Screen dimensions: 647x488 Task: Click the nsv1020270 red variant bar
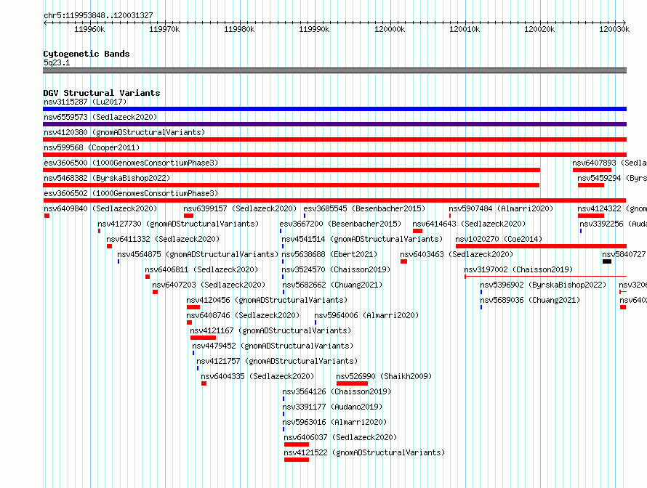pos(541,246)
